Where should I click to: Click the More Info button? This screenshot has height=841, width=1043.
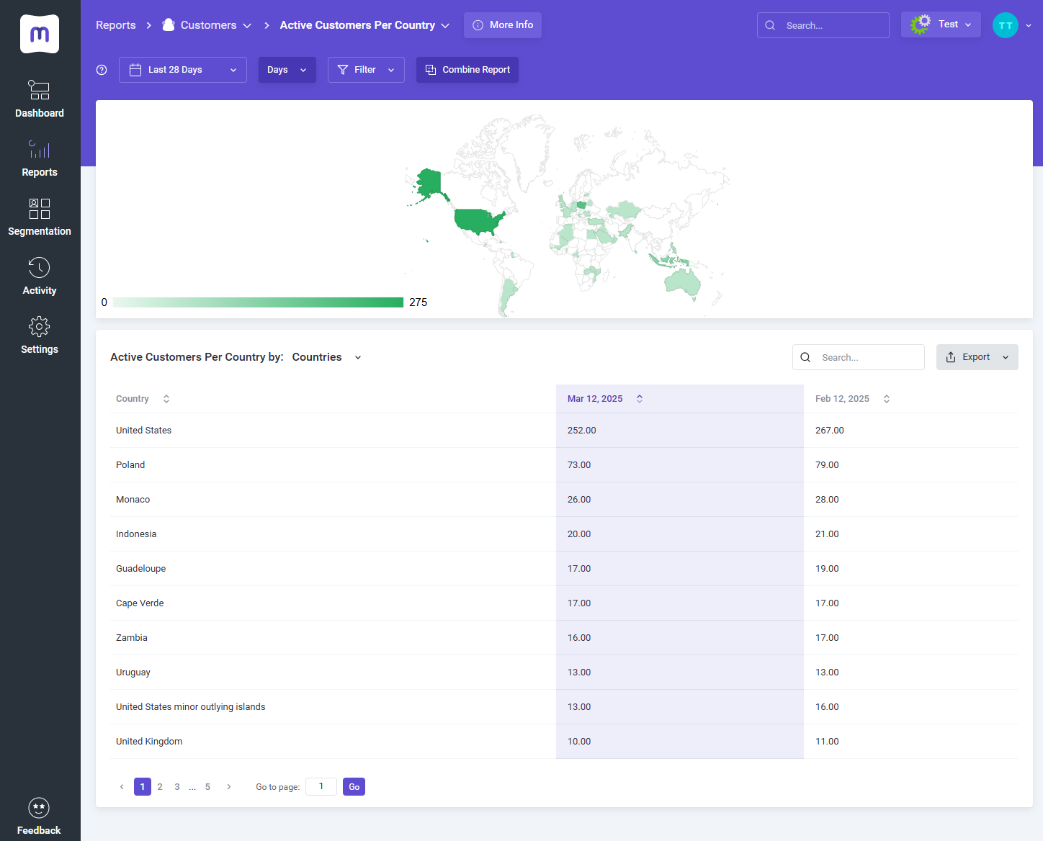click(503, 25)
